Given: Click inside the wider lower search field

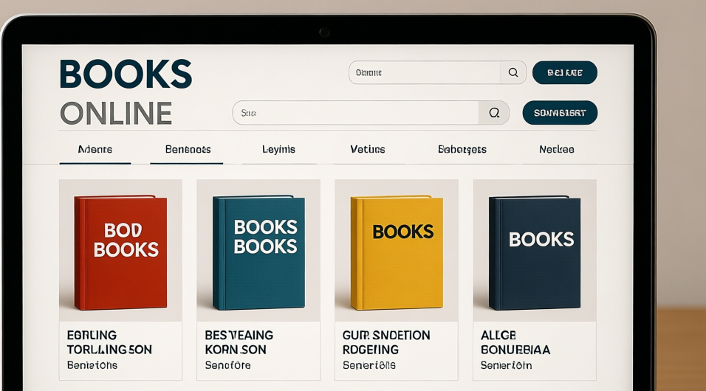Looking at the screenshot, I should (356, 113).
